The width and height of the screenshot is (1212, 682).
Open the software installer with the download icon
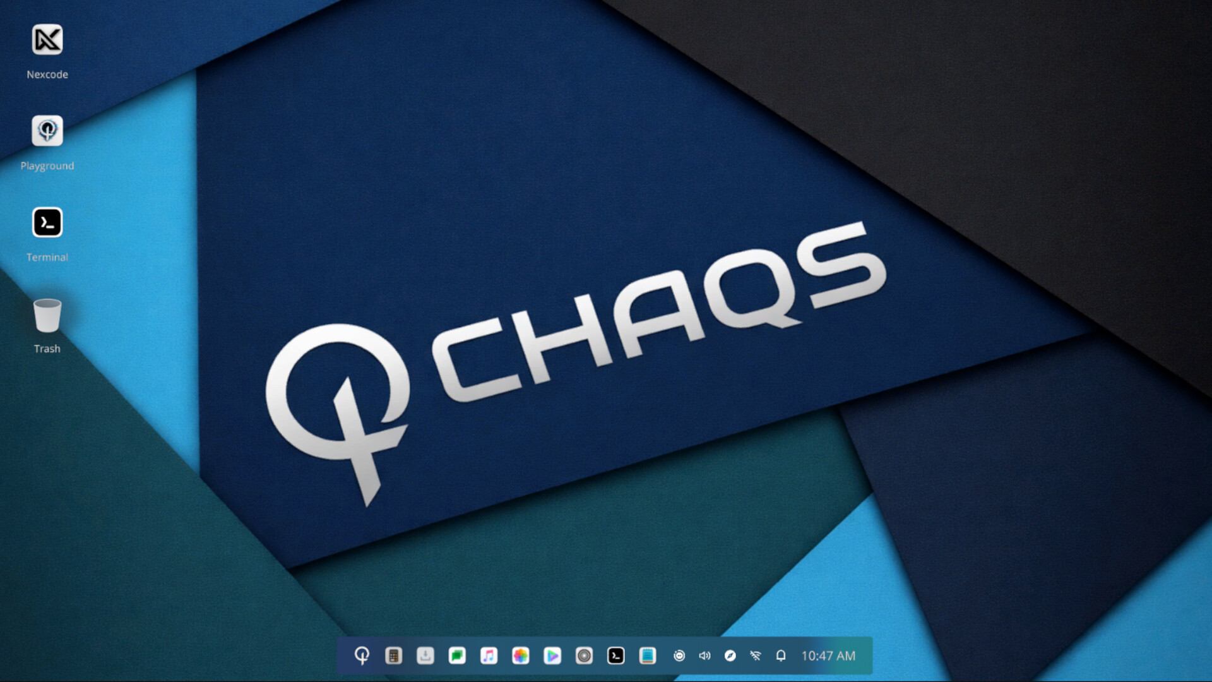[425, 656]
